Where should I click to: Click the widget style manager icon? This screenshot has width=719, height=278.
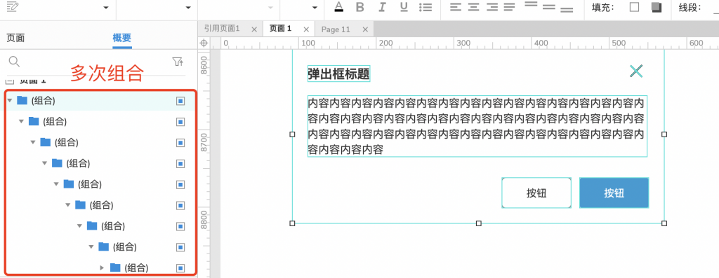tap(13, 6)
